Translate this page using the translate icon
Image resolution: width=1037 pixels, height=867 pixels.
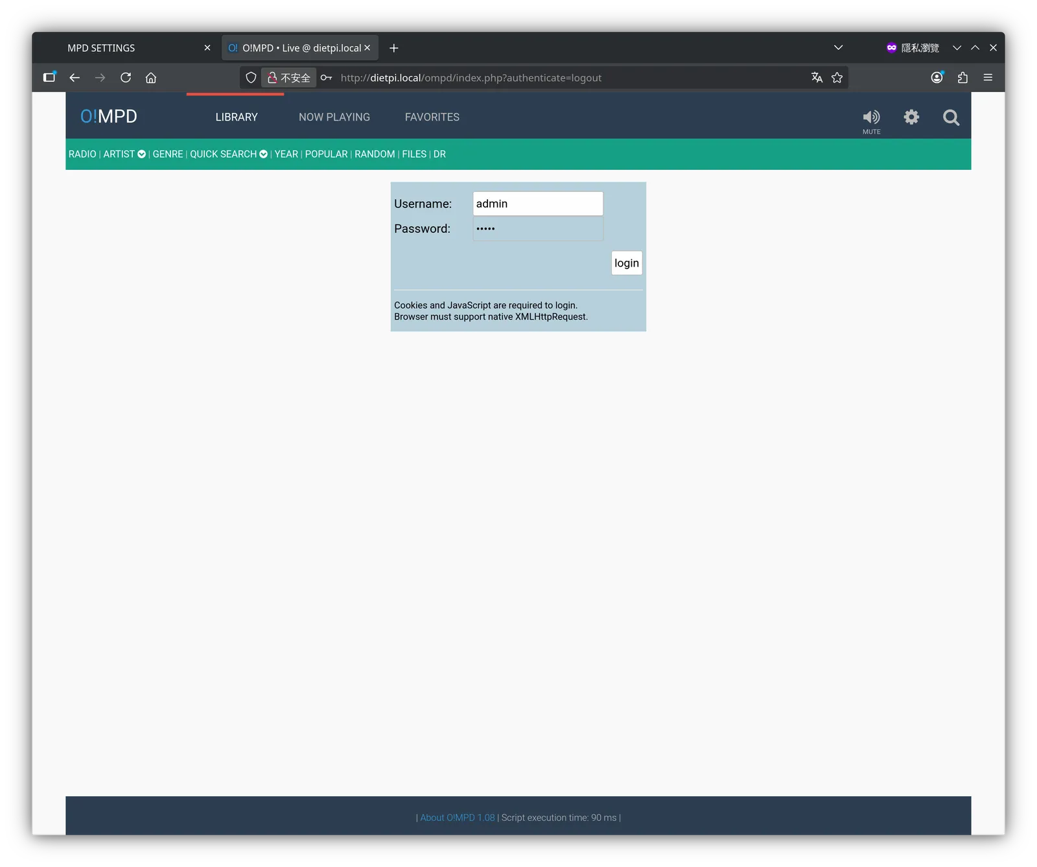click(x=817, y=78)
